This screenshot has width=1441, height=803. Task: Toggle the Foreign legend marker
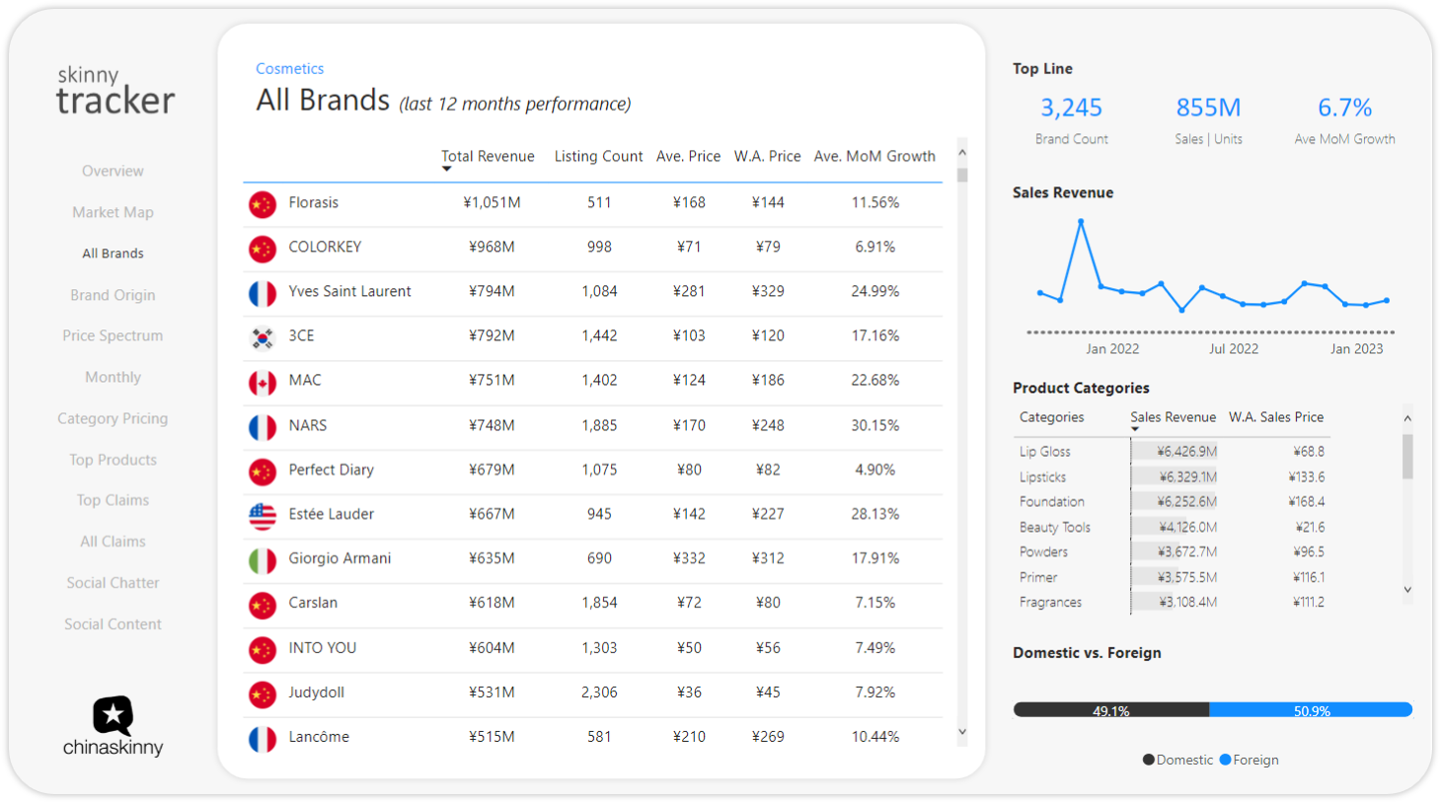click(1226, 760)
